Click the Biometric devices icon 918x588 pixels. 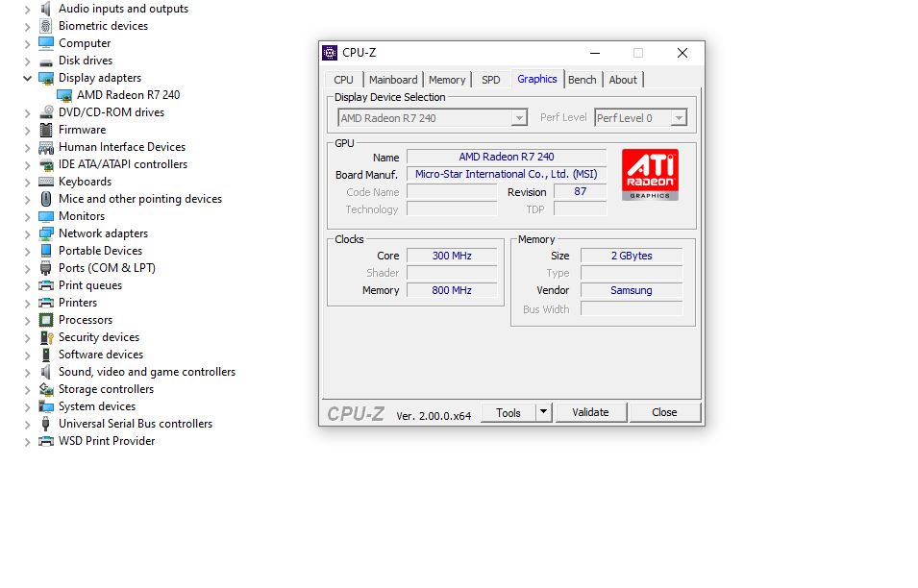coord(46,26)
